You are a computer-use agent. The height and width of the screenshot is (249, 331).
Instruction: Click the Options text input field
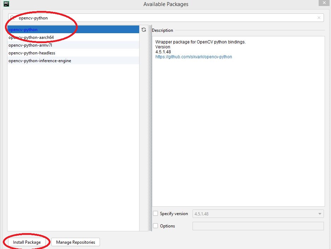(258, 226)
